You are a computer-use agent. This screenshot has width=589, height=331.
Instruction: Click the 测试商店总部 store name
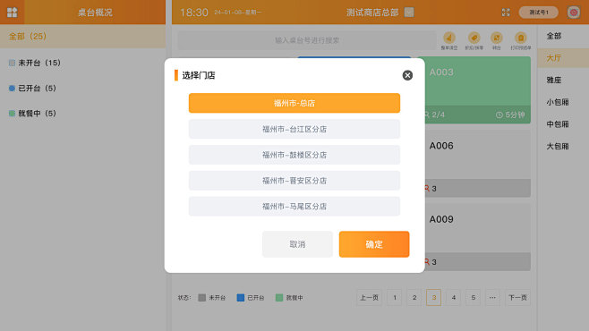tap(372, 13)
